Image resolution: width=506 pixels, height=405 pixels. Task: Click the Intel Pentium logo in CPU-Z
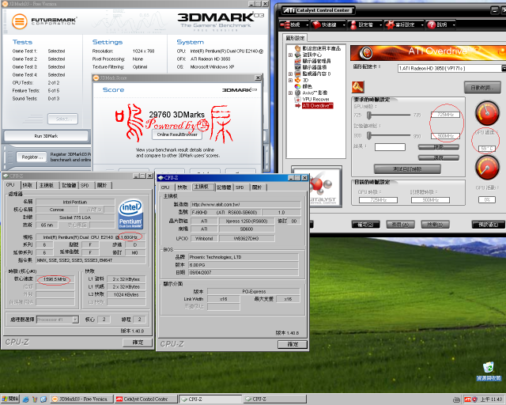point(130,214)
